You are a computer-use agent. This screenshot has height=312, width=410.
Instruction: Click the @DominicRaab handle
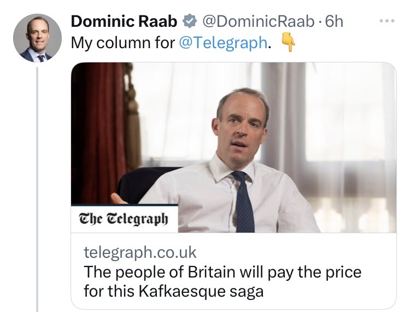(257, 22)
